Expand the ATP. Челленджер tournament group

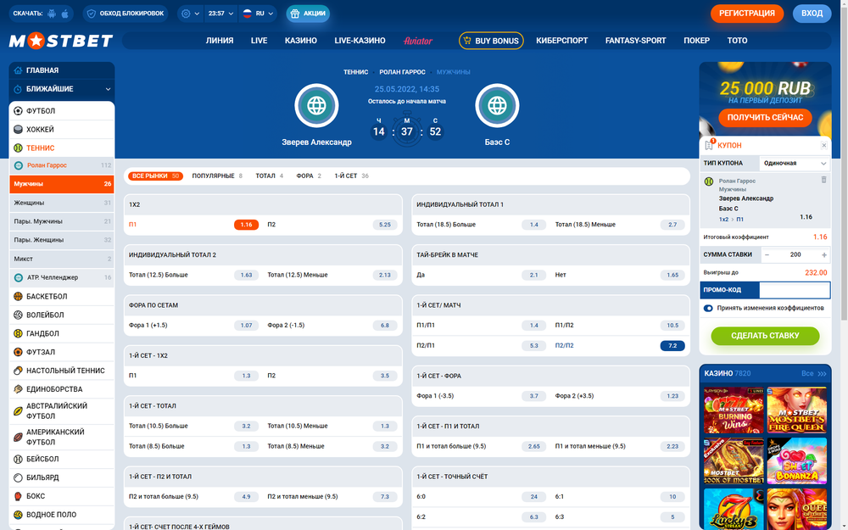(62, 277)
